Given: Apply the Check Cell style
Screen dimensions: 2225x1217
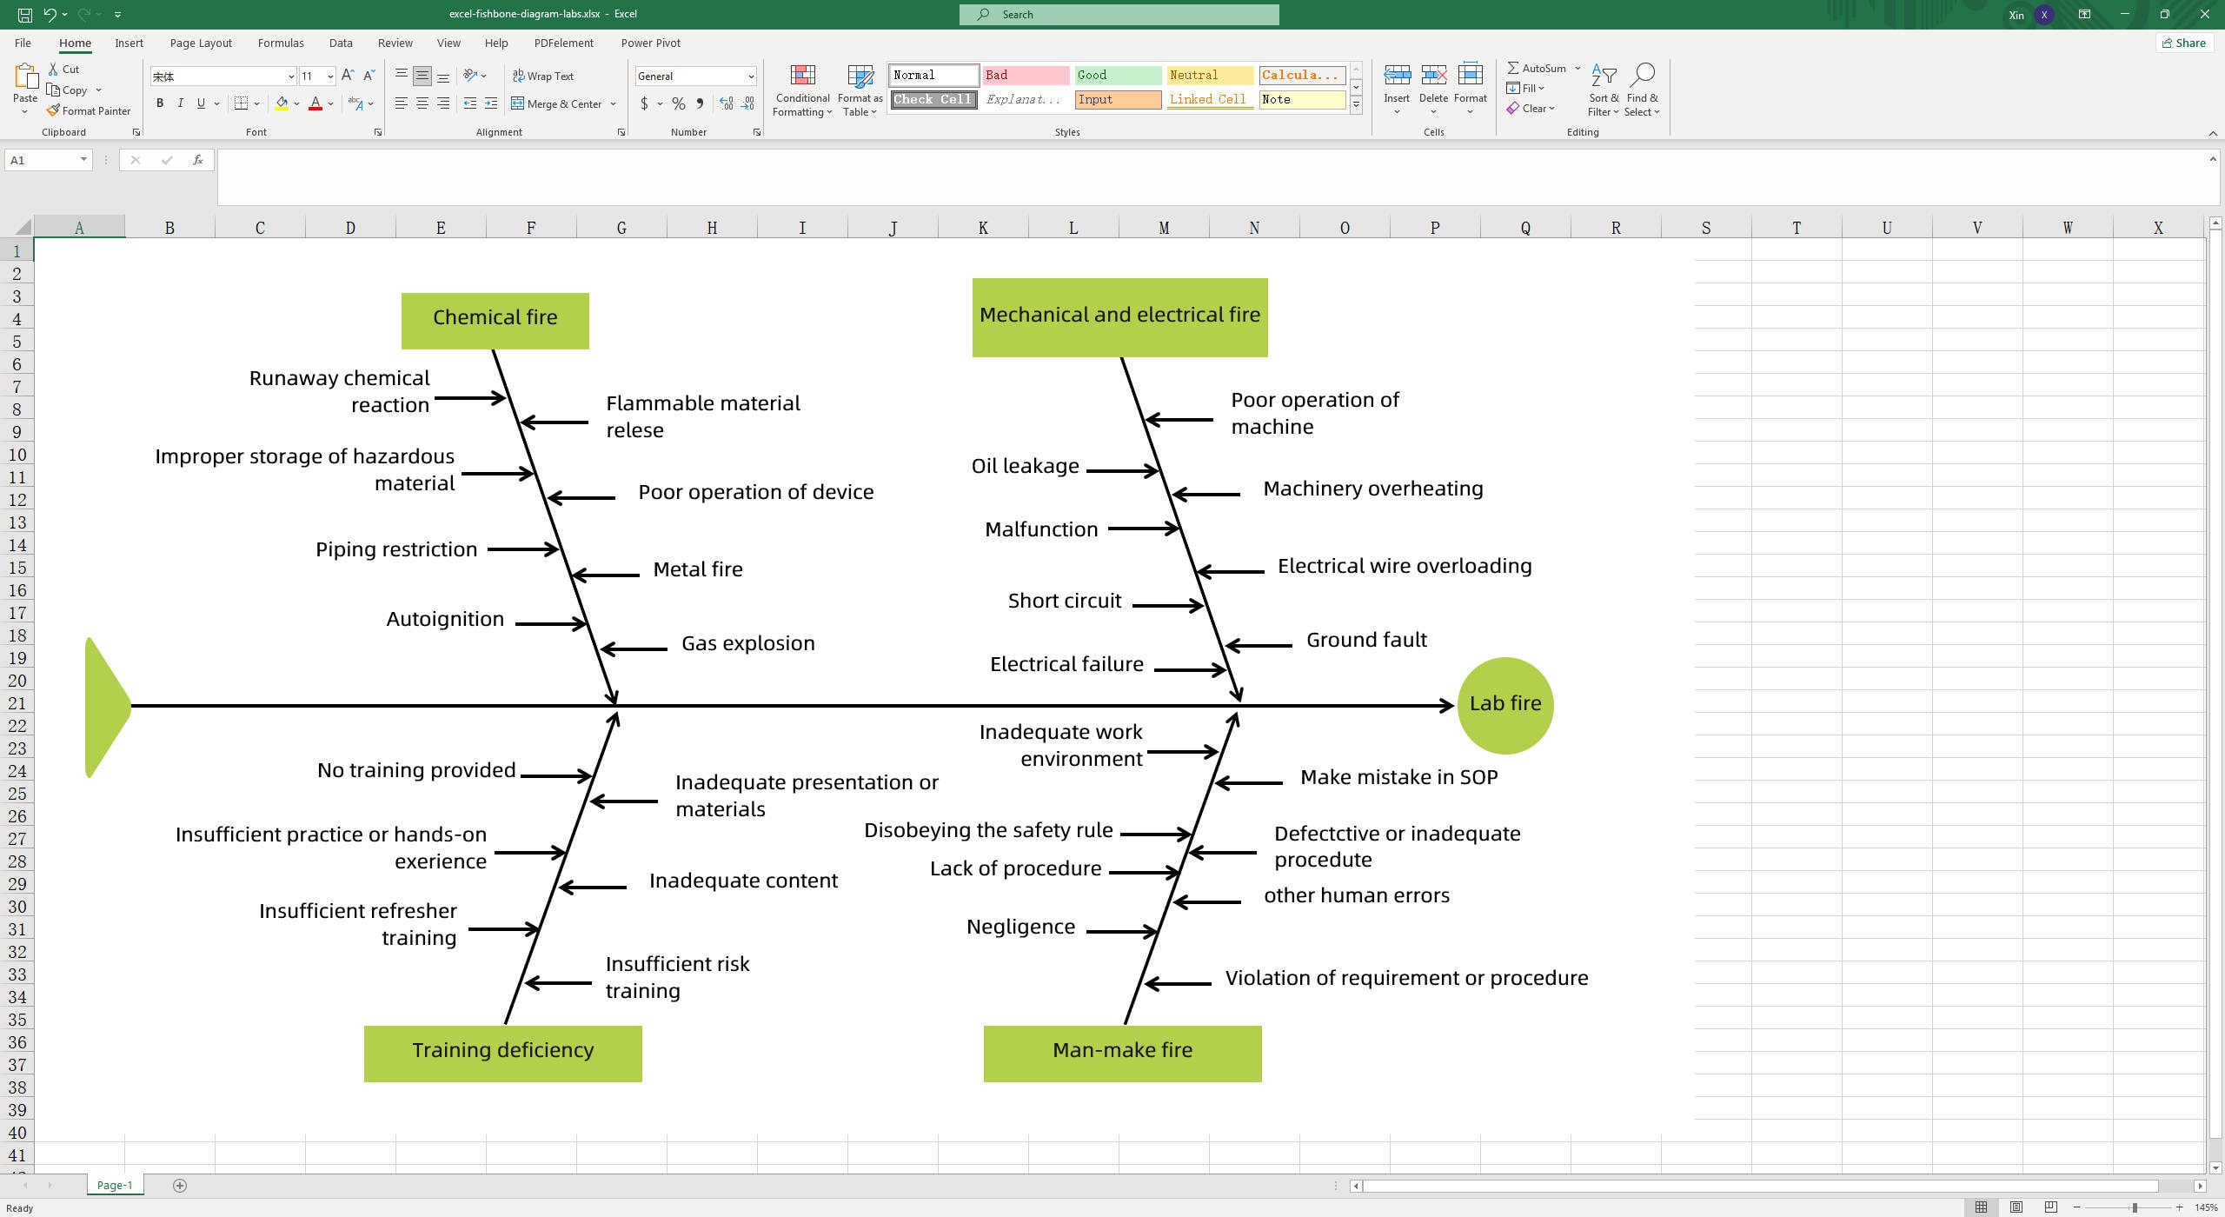Looking at the screenshot, I should coord(933,99).
